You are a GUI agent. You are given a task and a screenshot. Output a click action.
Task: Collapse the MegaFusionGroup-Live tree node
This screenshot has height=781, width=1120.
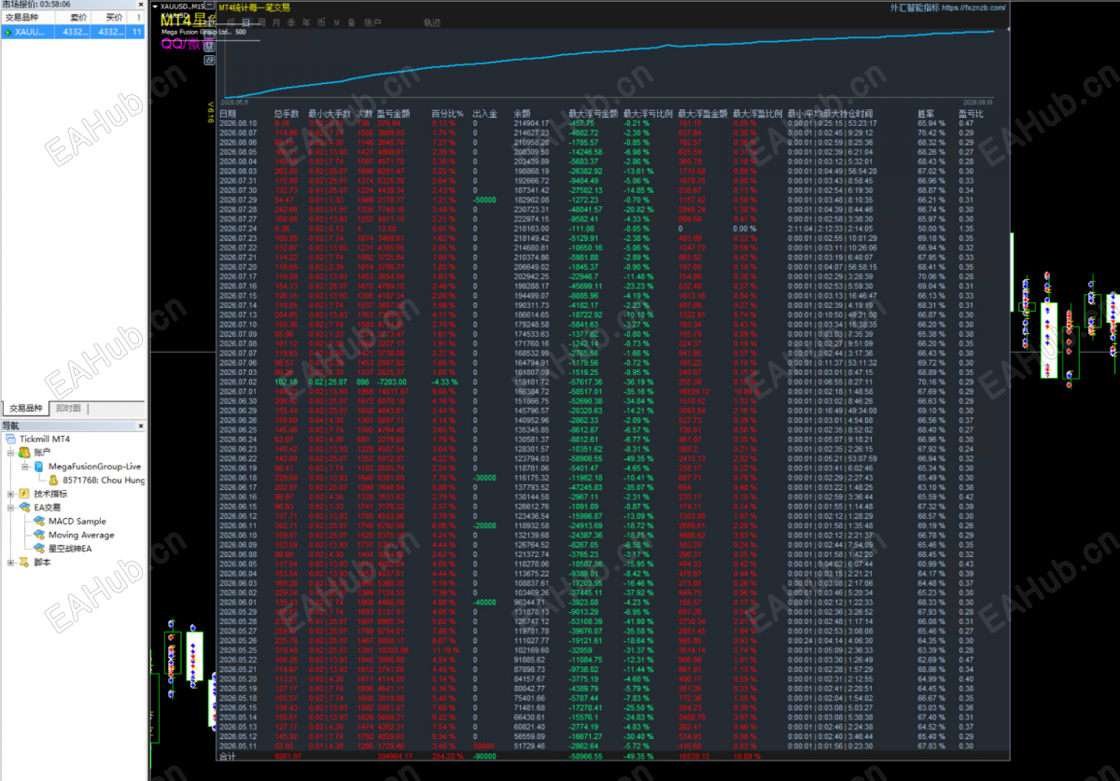point(25,466)
